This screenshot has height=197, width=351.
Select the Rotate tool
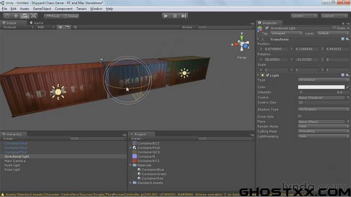[x=25, y=16]
